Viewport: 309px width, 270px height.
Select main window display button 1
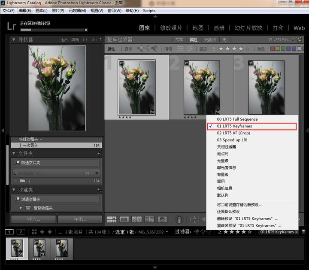[9, 232]
